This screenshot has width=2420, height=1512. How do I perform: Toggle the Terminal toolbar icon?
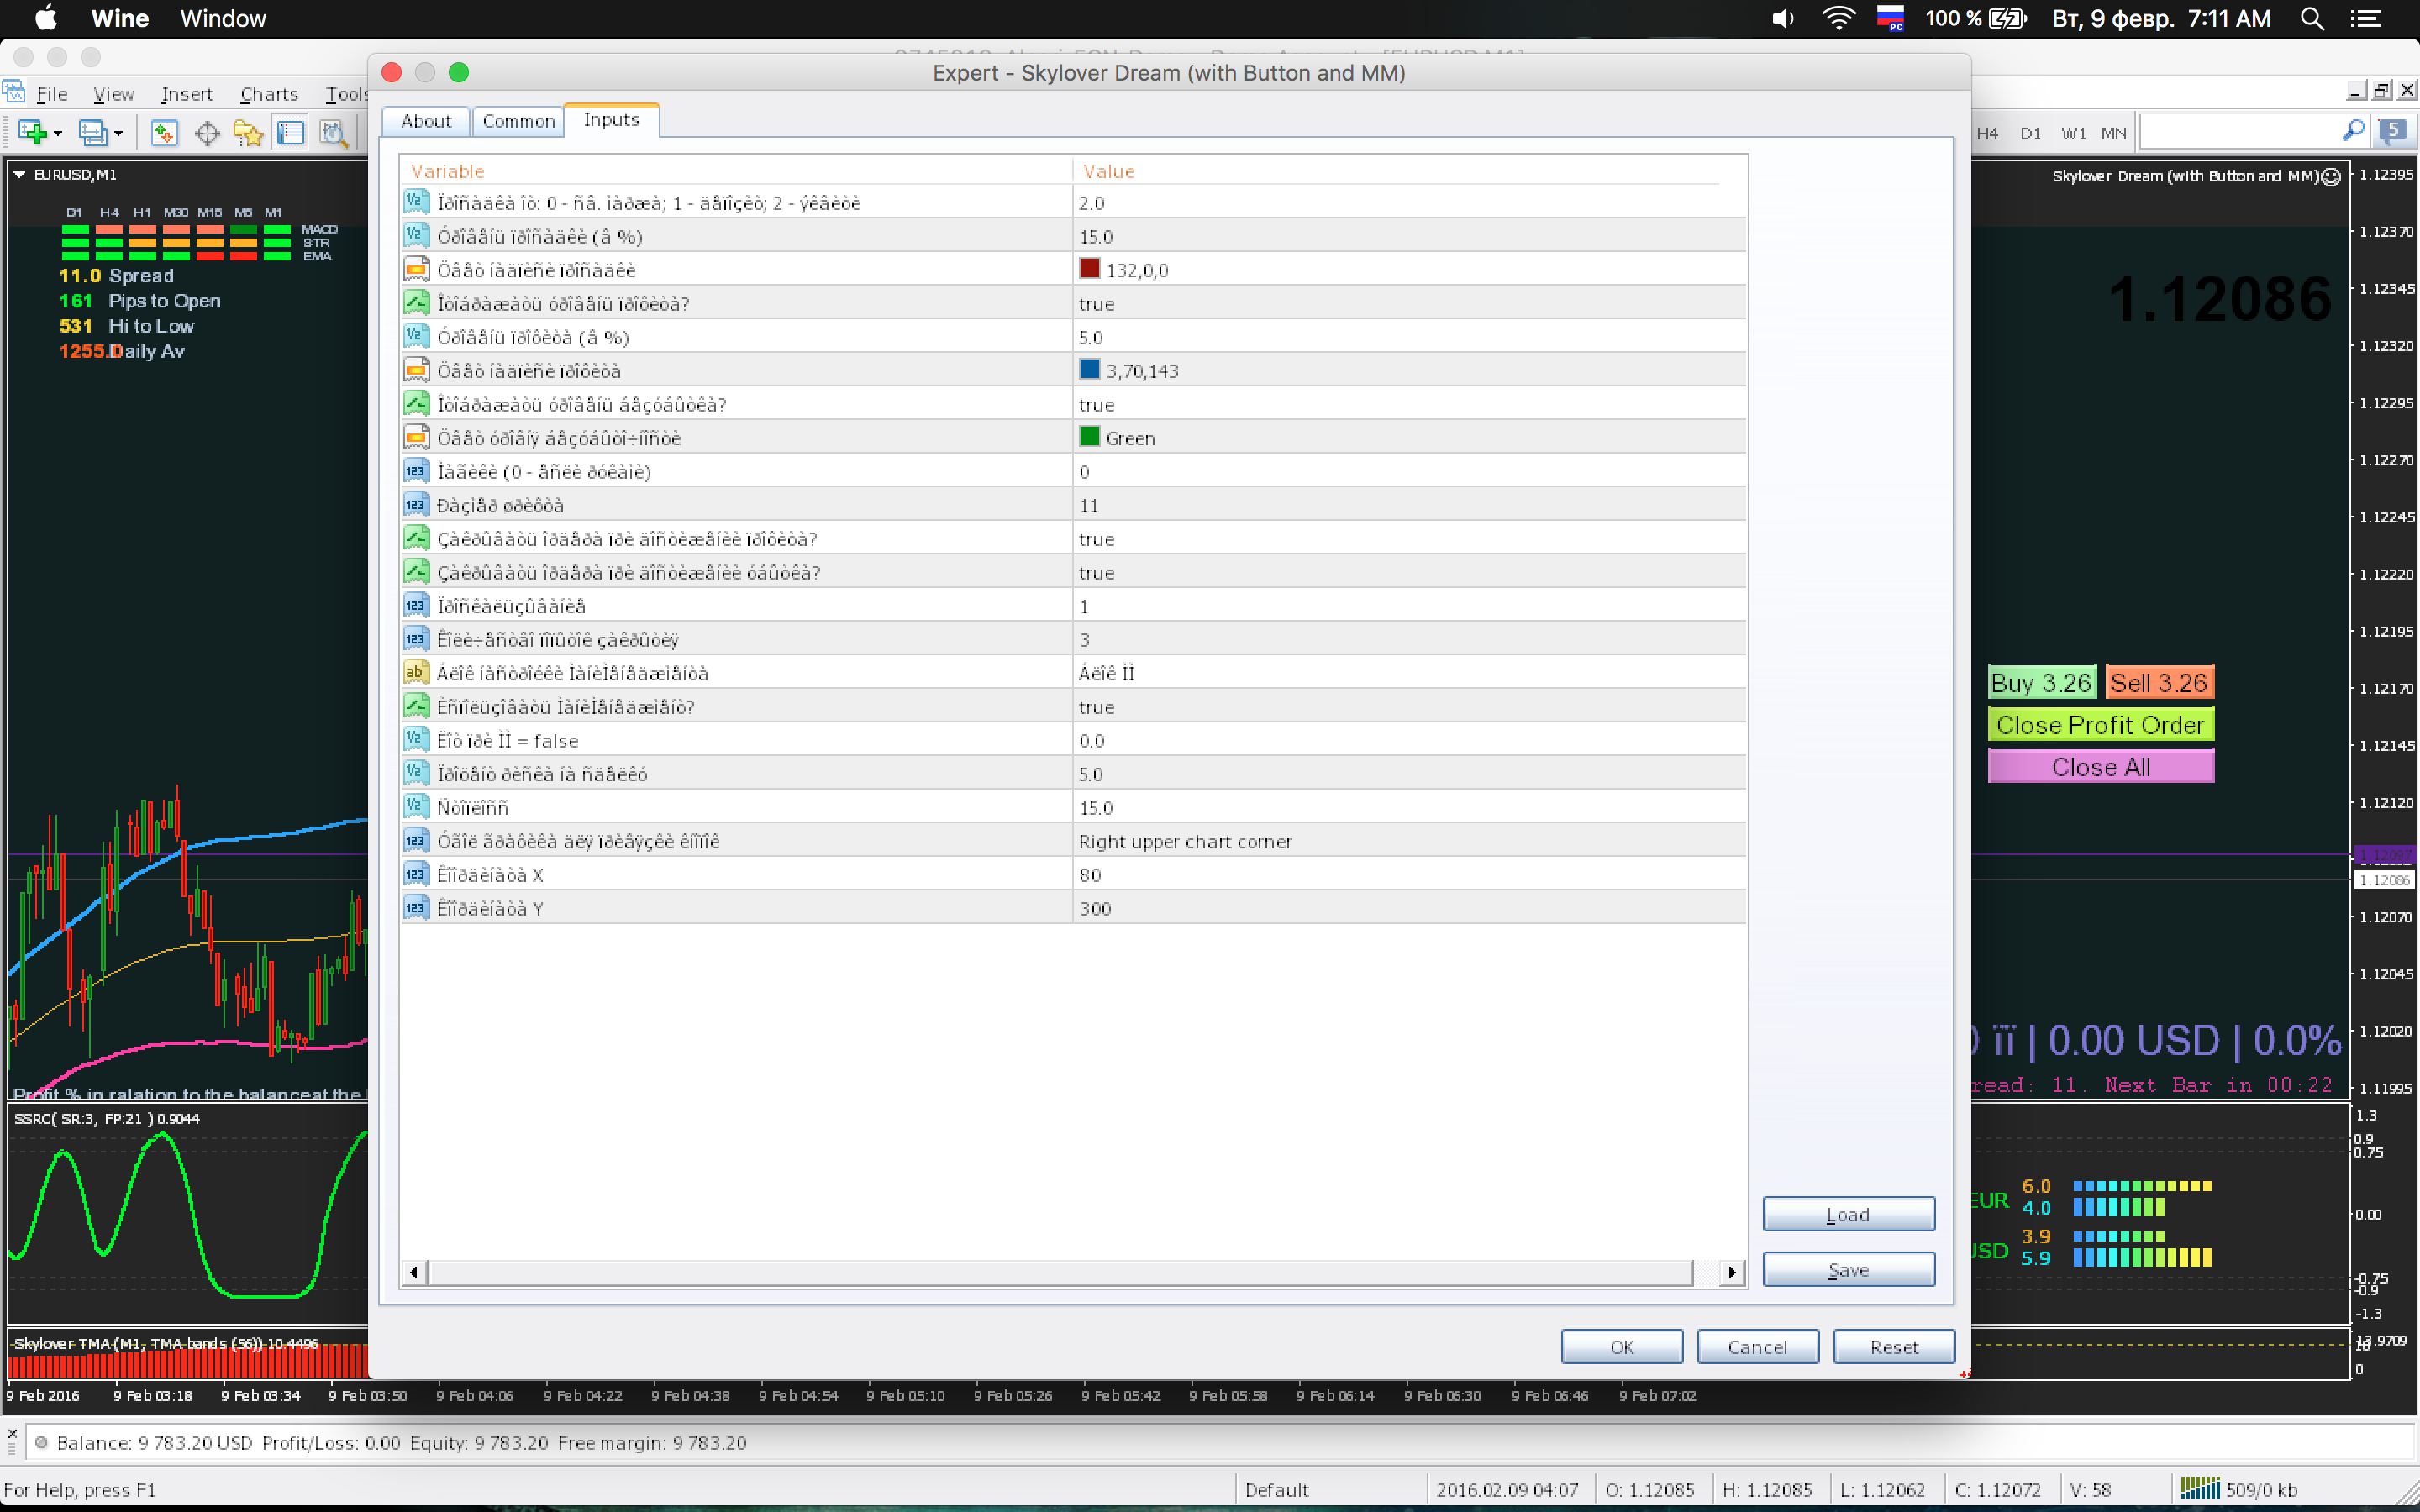tap(291, 133)
